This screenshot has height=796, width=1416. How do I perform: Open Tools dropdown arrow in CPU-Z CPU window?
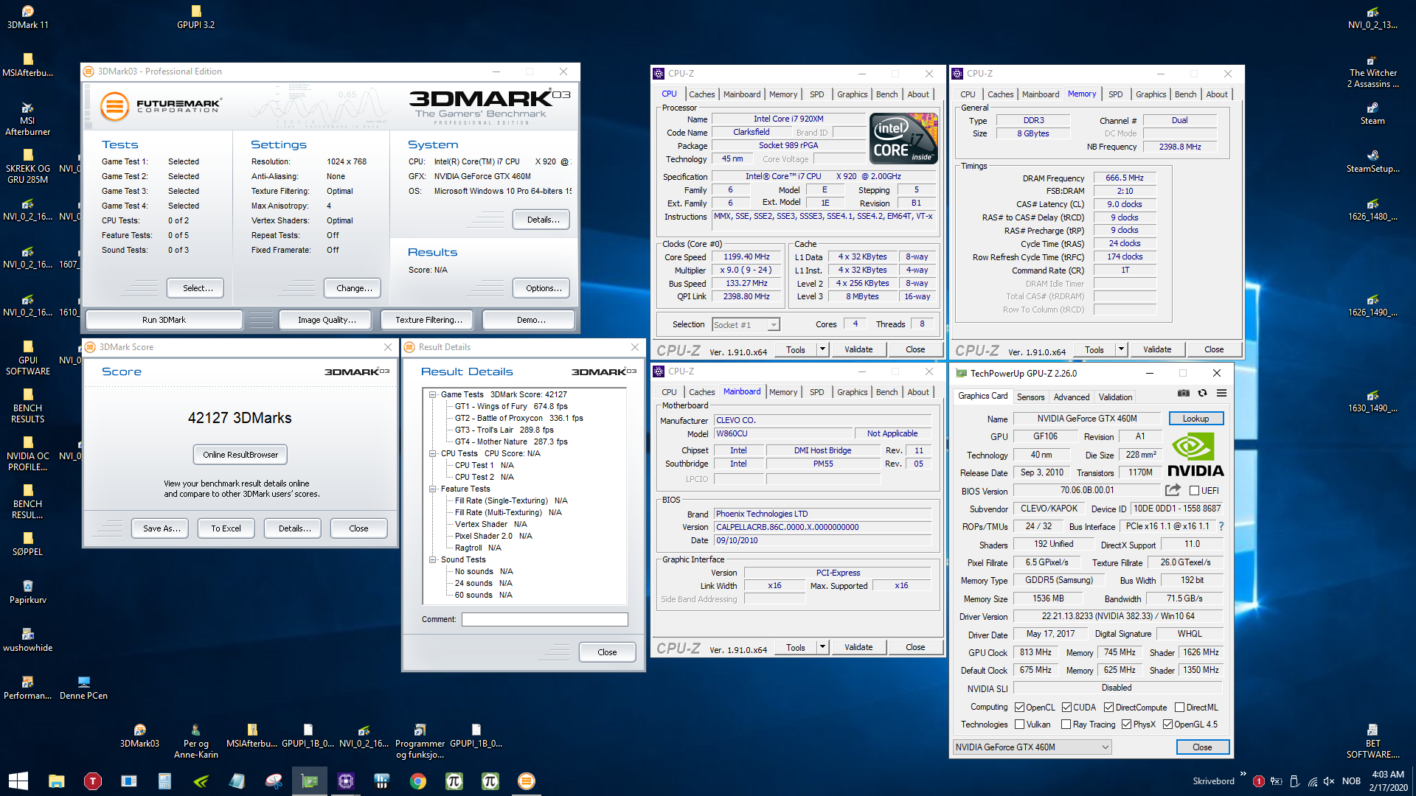pos(822,349)
